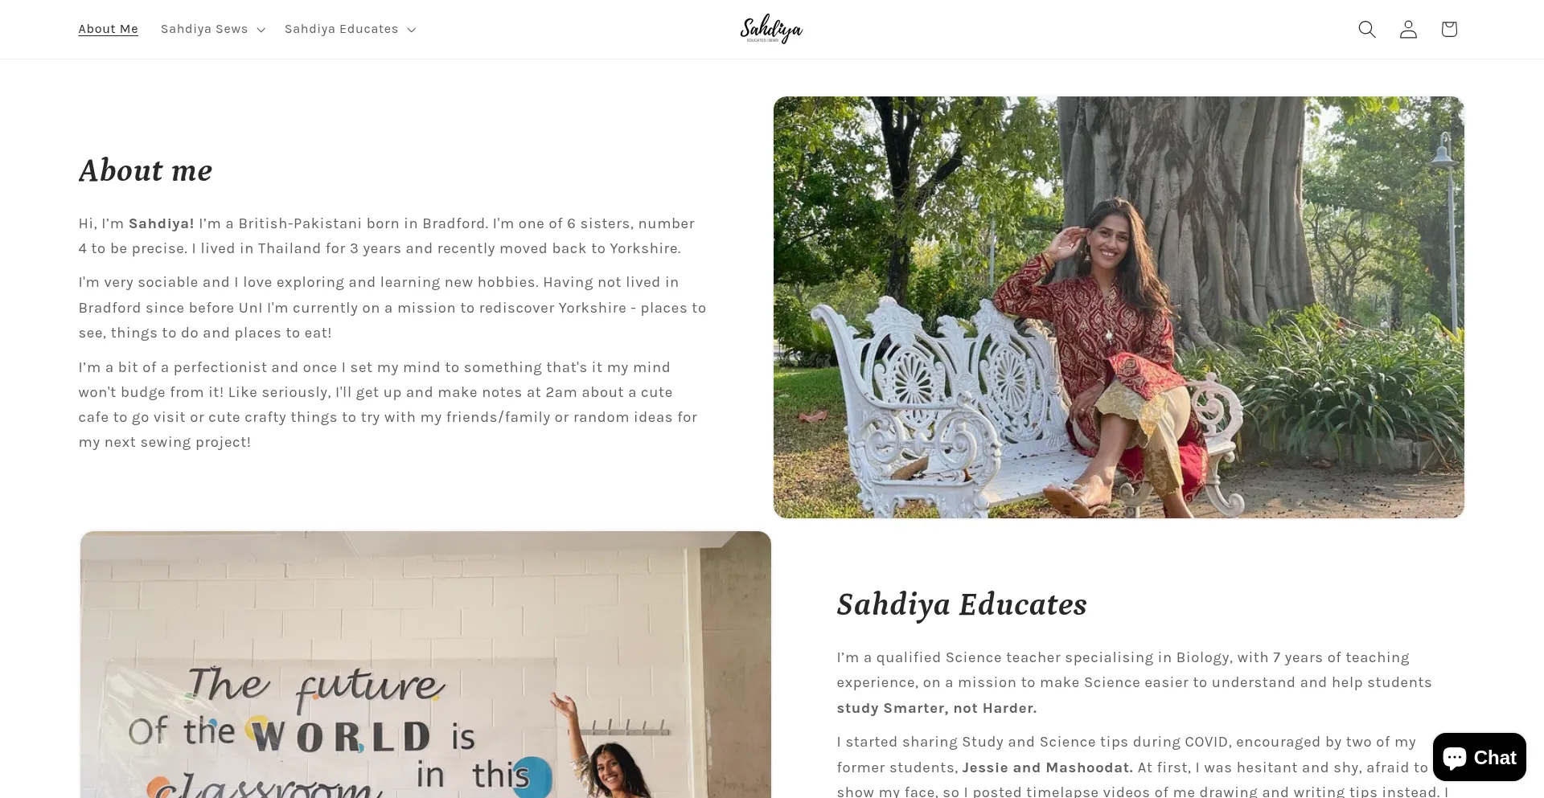Image resolution: width=1544 pixels, height=798 pixels.
Task: Open the search magnifier icon
Action: pyautogui.click(x=1367, y=29)
